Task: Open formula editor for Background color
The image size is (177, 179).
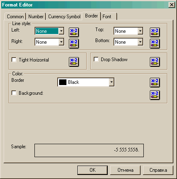Action: 155,95
